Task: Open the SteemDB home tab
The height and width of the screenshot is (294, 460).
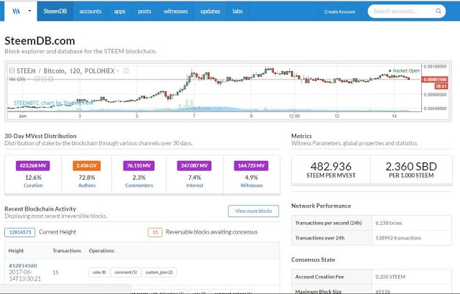Action: tap(55, 12)
